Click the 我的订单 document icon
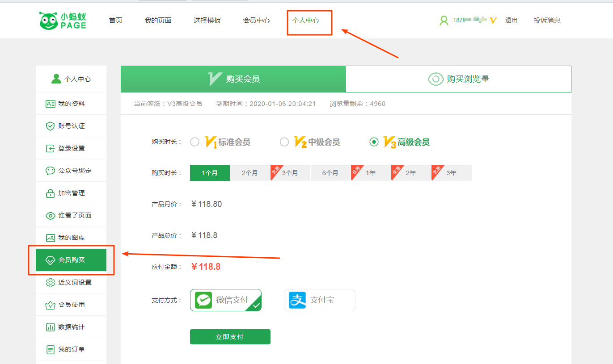This screenshot has height=364, width=613. click(x=51, y=349)
